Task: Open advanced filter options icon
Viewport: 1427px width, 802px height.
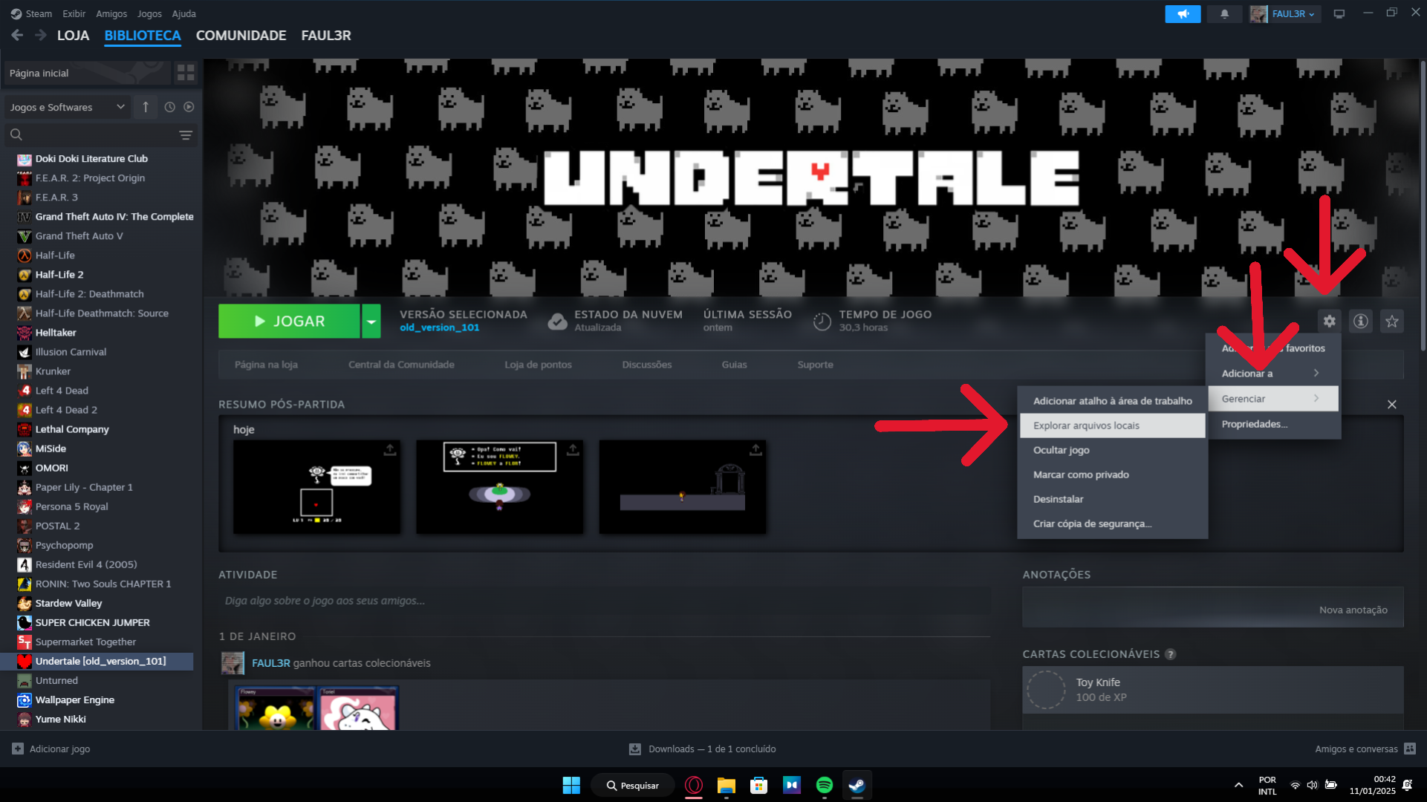Action: pos(186,135)
